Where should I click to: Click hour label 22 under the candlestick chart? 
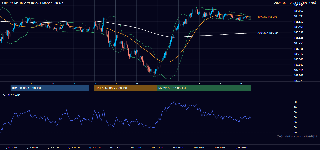157,83
